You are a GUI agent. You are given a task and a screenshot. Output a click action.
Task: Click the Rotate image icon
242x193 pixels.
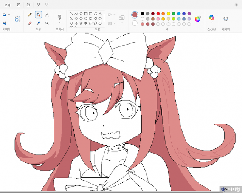(x=4, y=15)
